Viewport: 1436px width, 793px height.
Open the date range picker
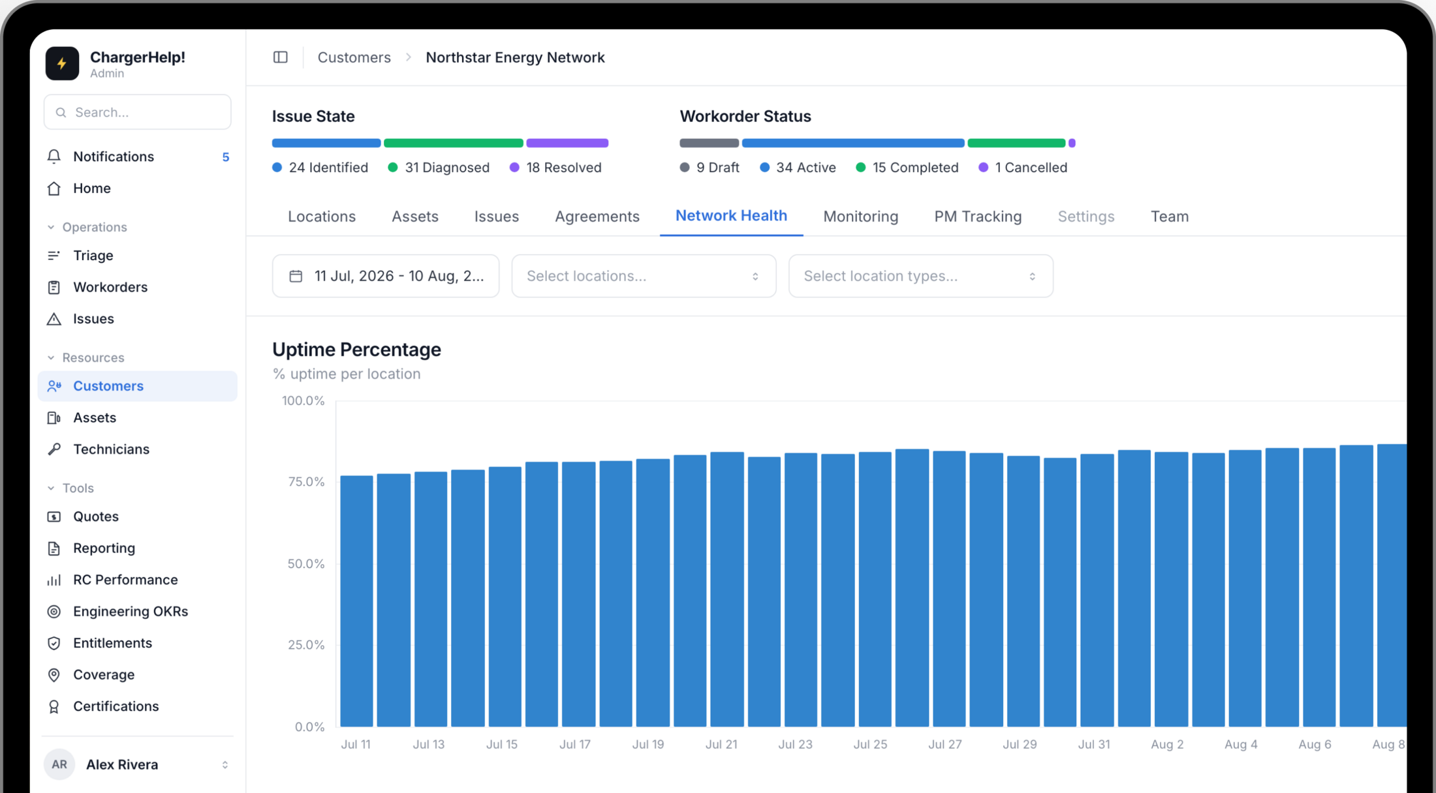(x=386, y=276)
